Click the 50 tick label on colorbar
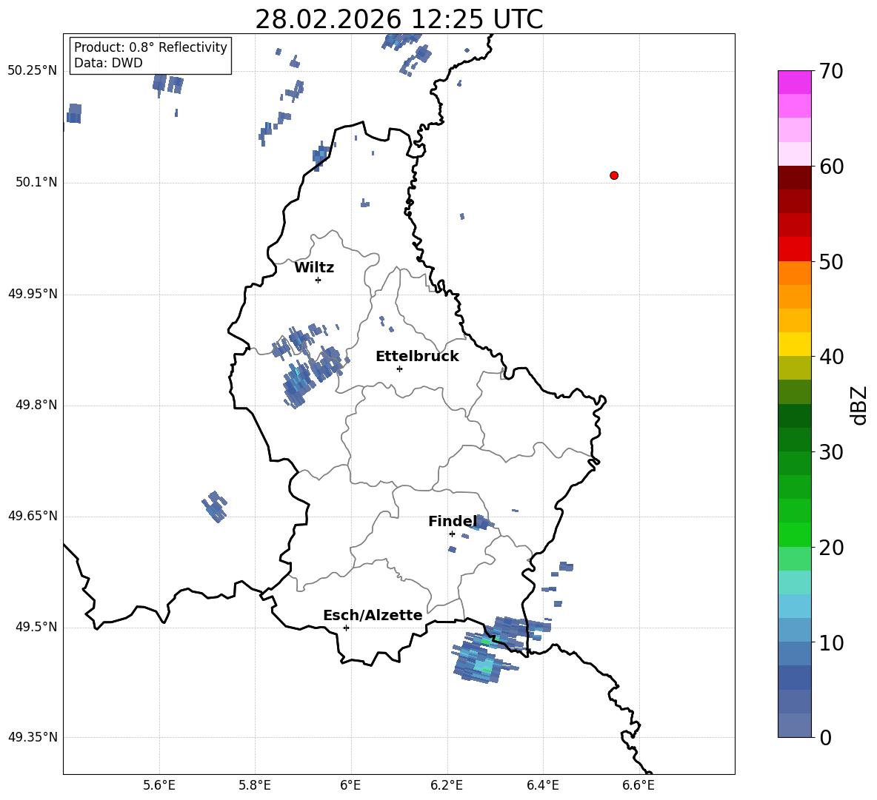The image size is (877, 800). pyautogui.click(x=831, y=261)
